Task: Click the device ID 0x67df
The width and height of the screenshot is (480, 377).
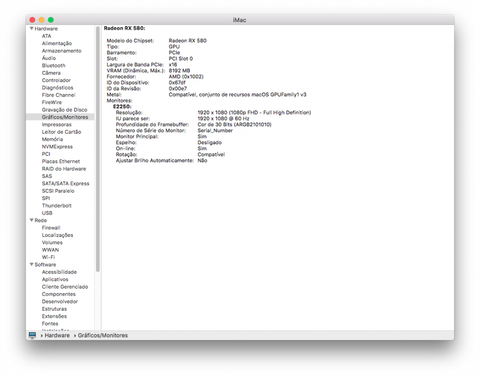Action: pos(177,82)
